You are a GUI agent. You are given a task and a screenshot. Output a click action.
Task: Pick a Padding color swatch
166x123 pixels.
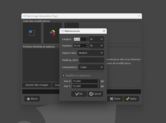click(92, 60)
